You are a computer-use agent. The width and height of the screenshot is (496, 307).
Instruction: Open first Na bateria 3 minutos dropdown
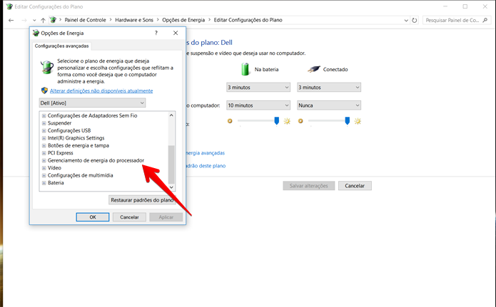coord(258,87)
